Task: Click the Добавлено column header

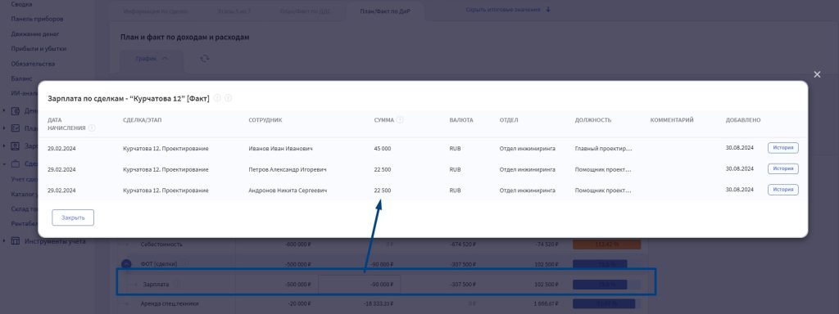Action: point(742,121)
